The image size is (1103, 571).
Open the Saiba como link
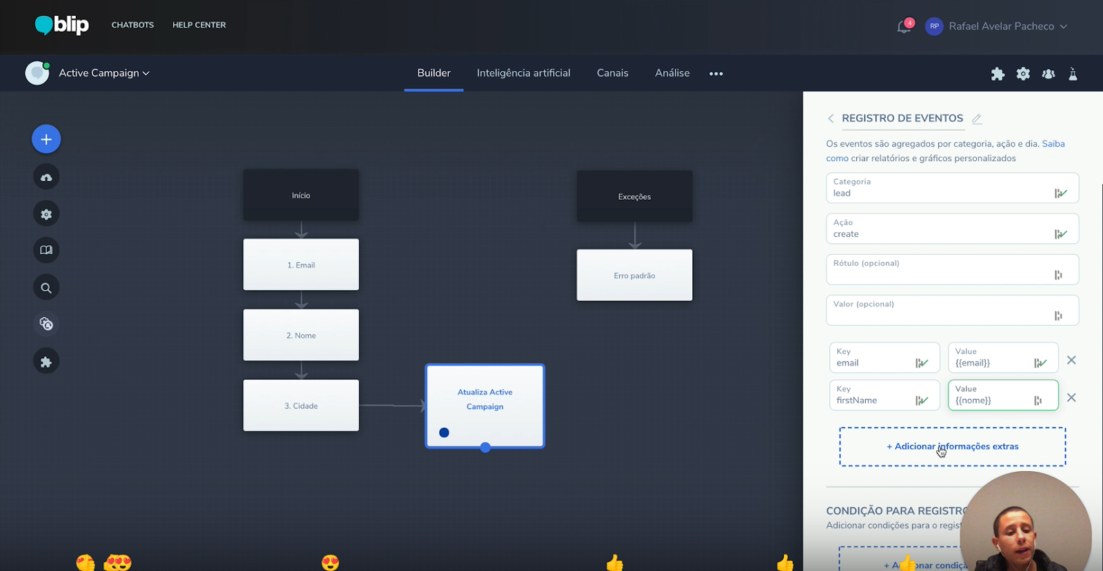(x=1053, y=144)
